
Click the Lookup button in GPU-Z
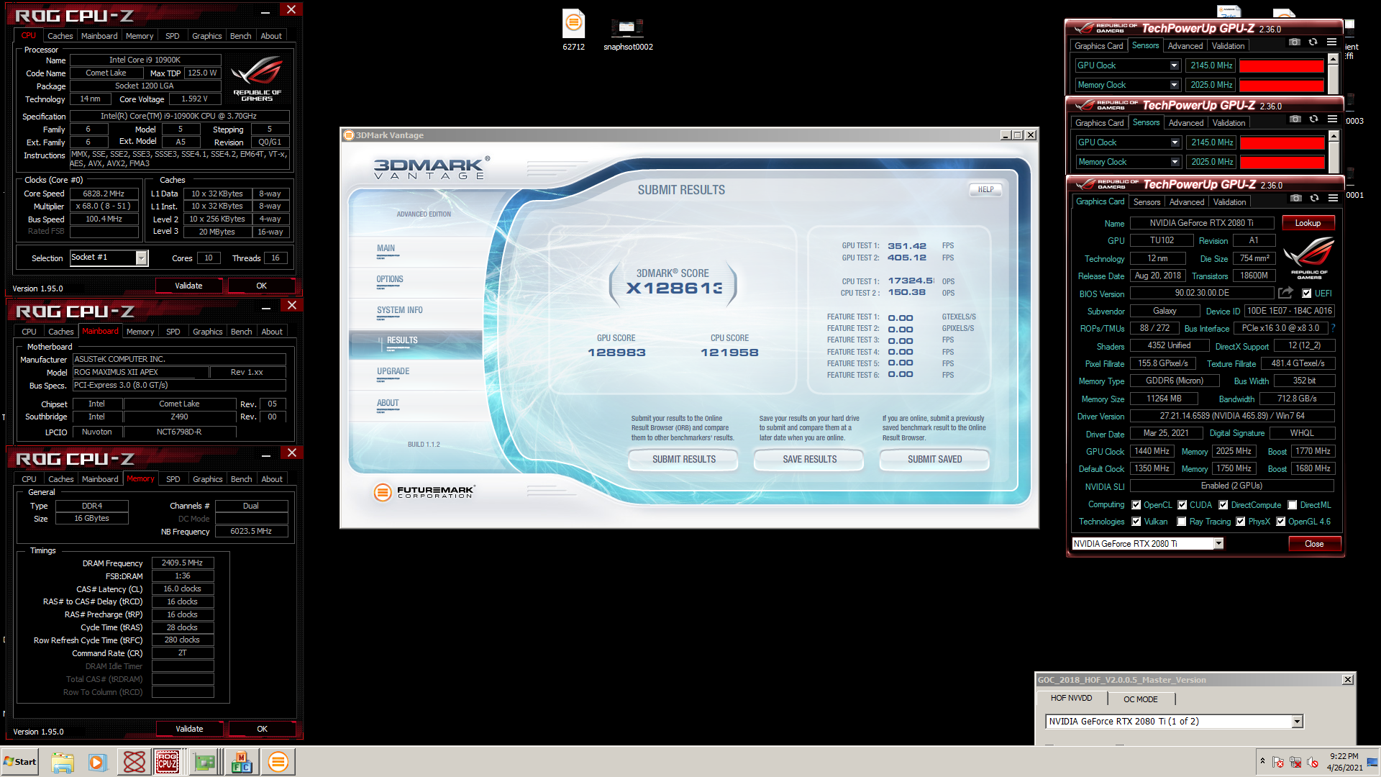[1308, 223]
